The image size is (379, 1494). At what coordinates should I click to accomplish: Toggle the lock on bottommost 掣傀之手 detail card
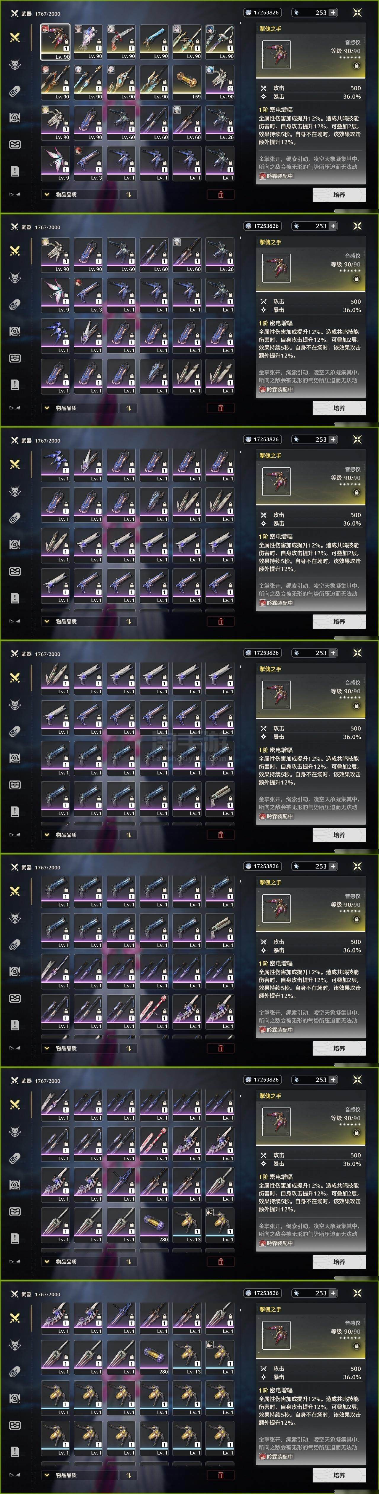click(356, 1346)
